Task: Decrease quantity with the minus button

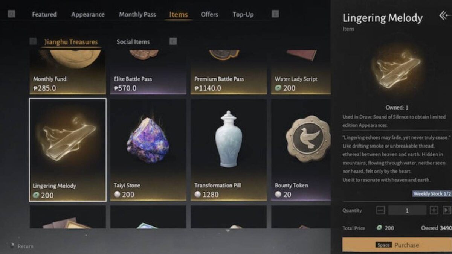Action: point(381,210)
